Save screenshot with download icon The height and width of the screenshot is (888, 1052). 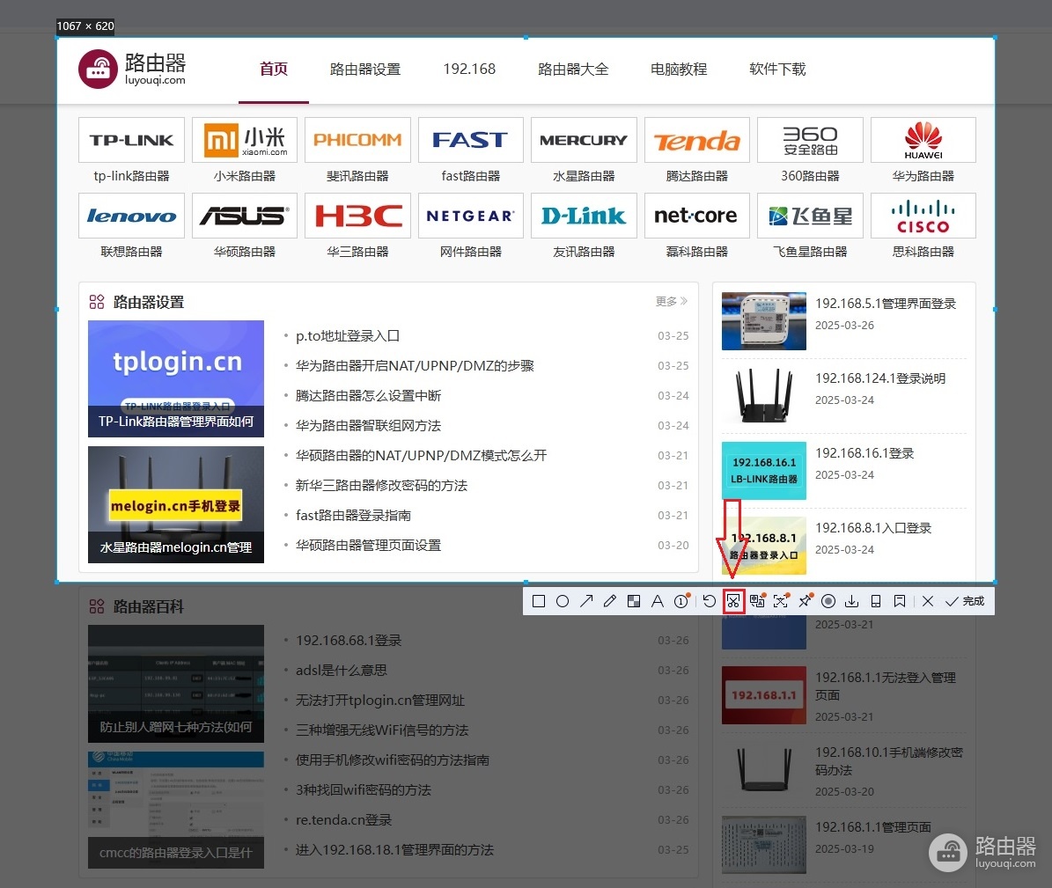coord(852,601)
